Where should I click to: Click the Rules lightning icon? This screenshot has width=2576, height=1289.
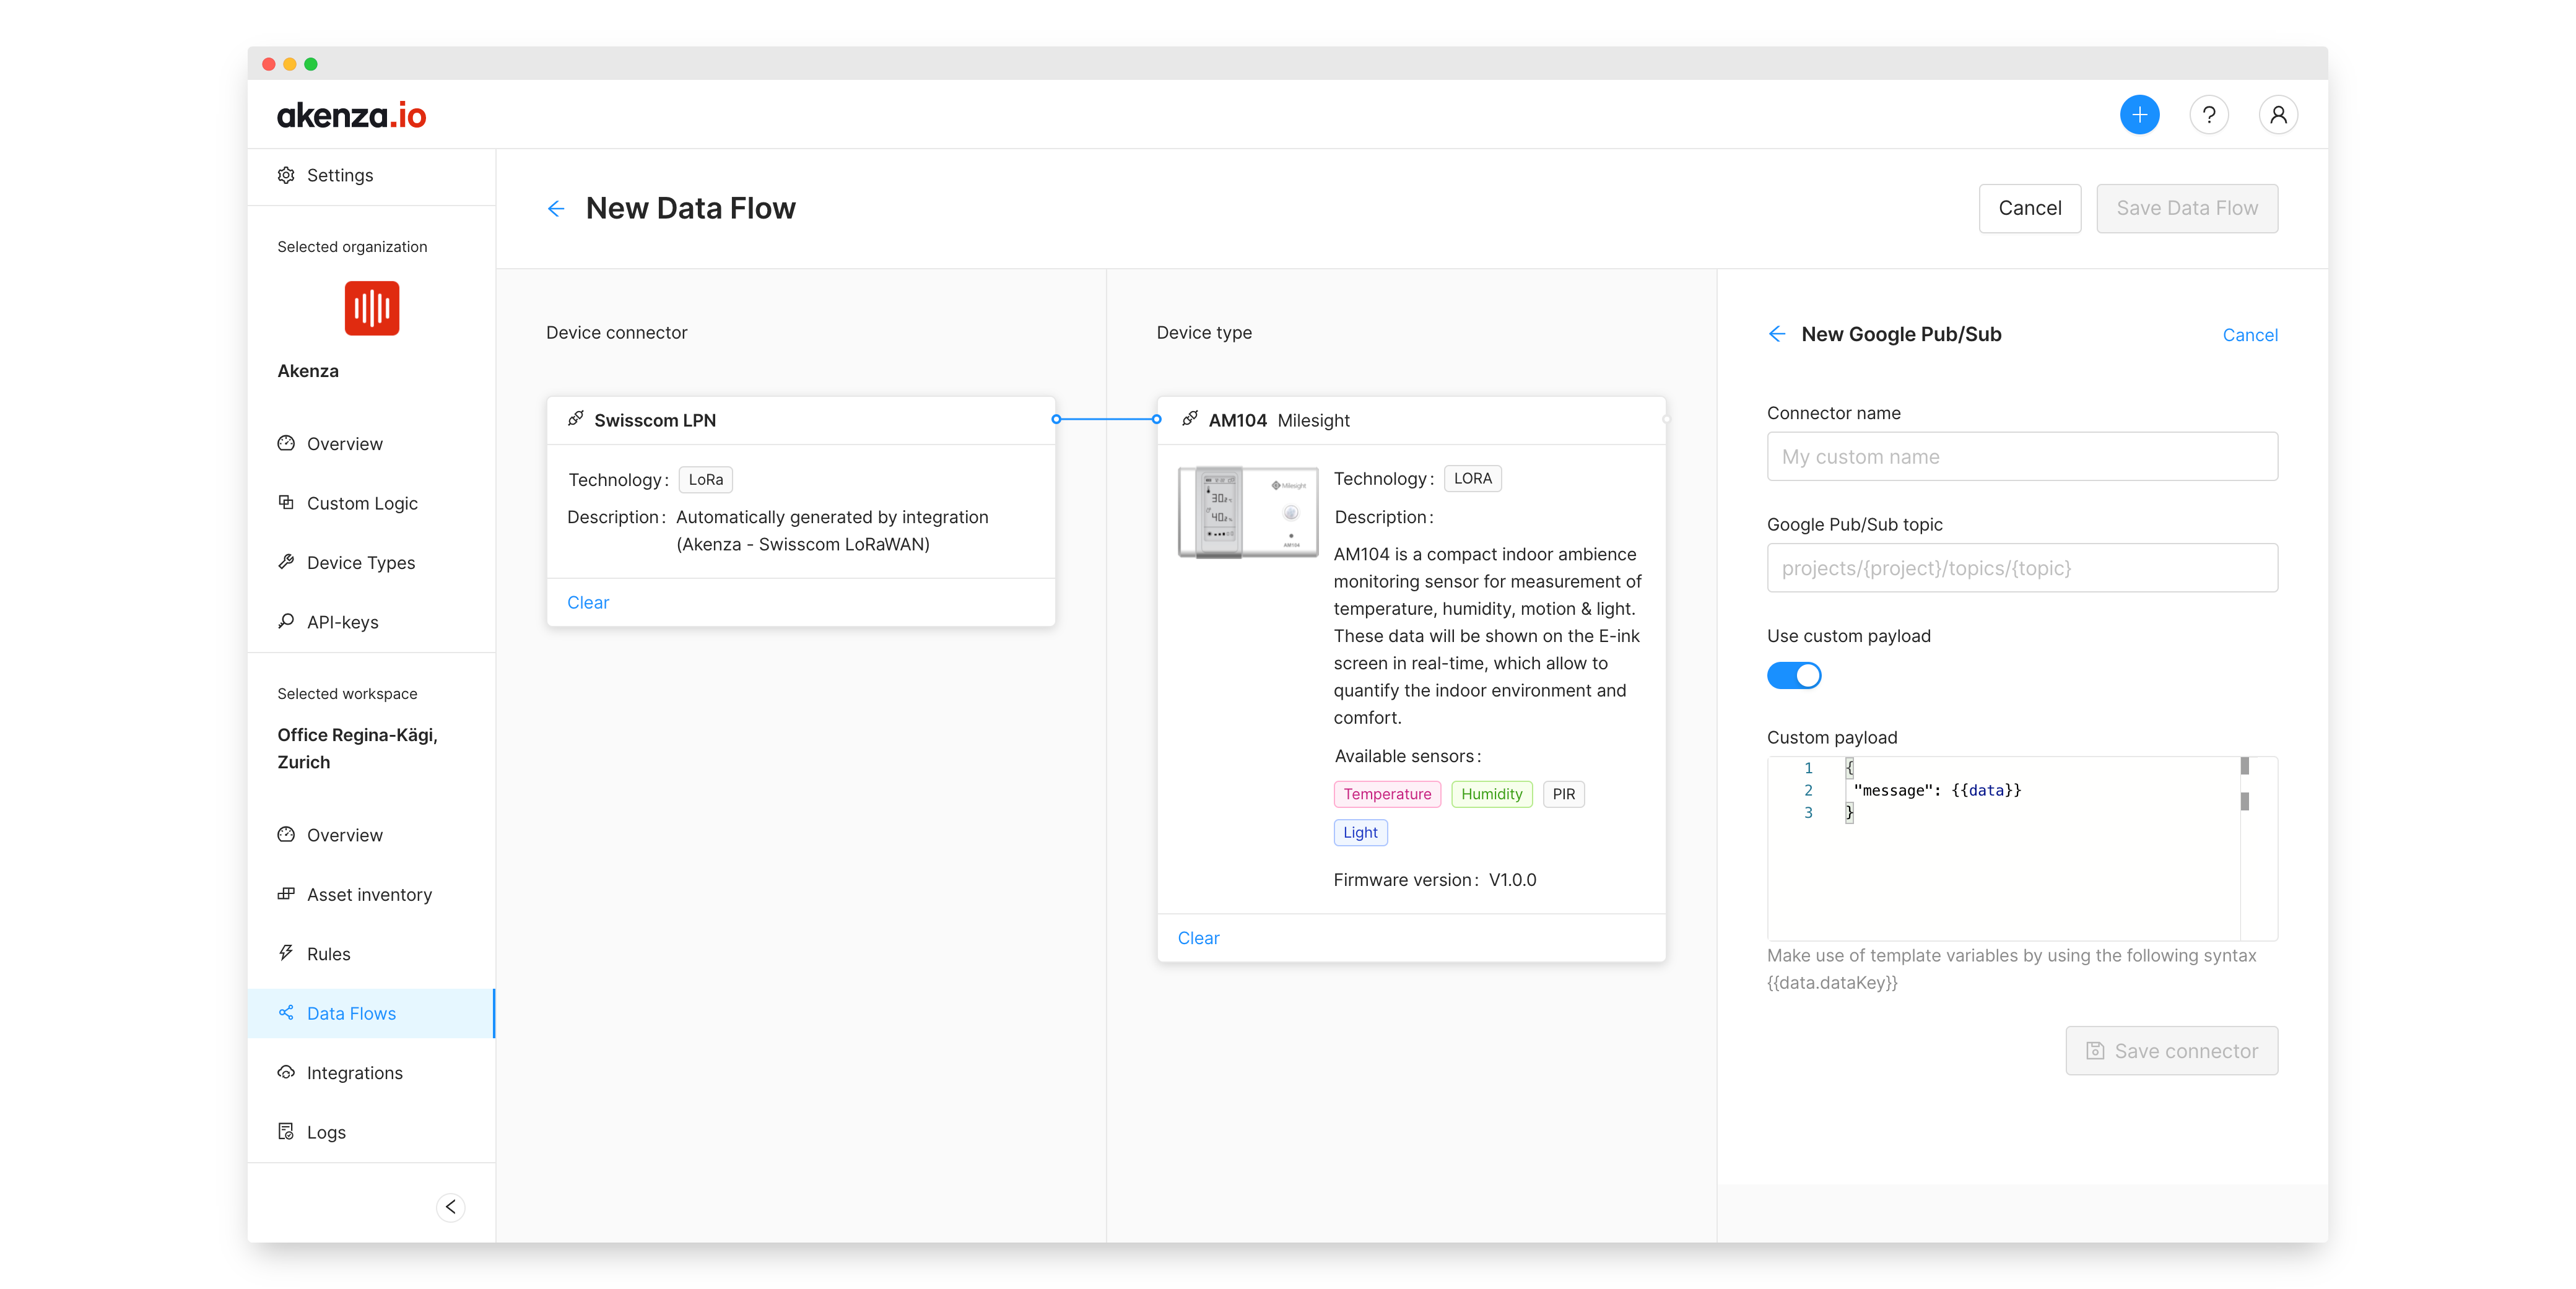pos(286,953)
